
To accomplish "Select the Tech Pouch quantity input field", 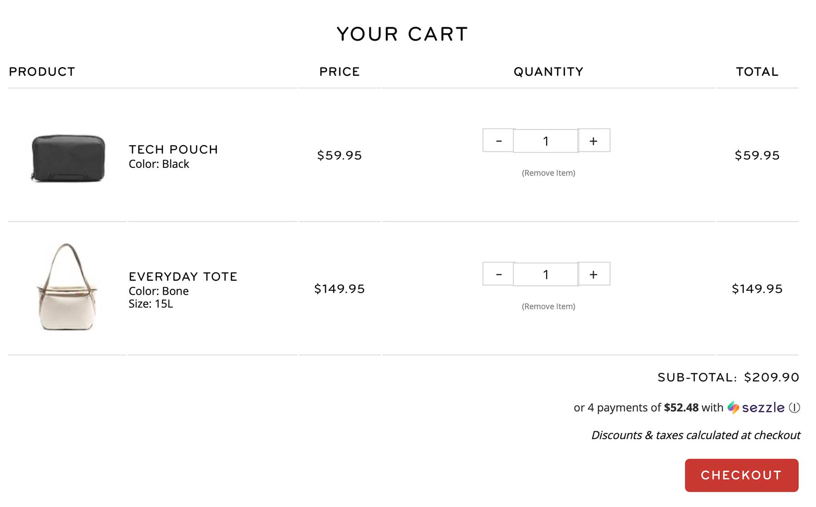I will [546, 141].
